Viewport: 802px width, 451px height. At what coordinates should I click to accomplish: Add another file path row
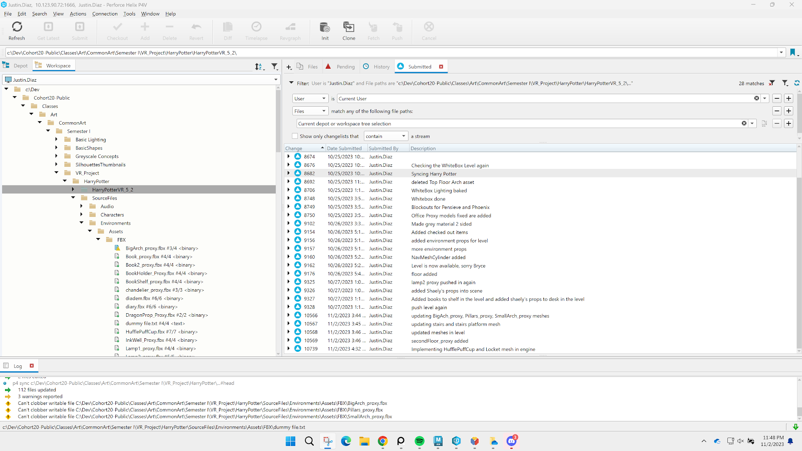pos(788,123)
